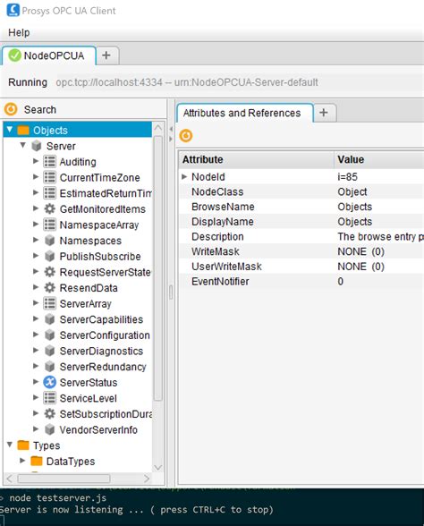The image size is (424, 526).
Task: Expand the VendorServerInfo node
Action: point(36,429)
